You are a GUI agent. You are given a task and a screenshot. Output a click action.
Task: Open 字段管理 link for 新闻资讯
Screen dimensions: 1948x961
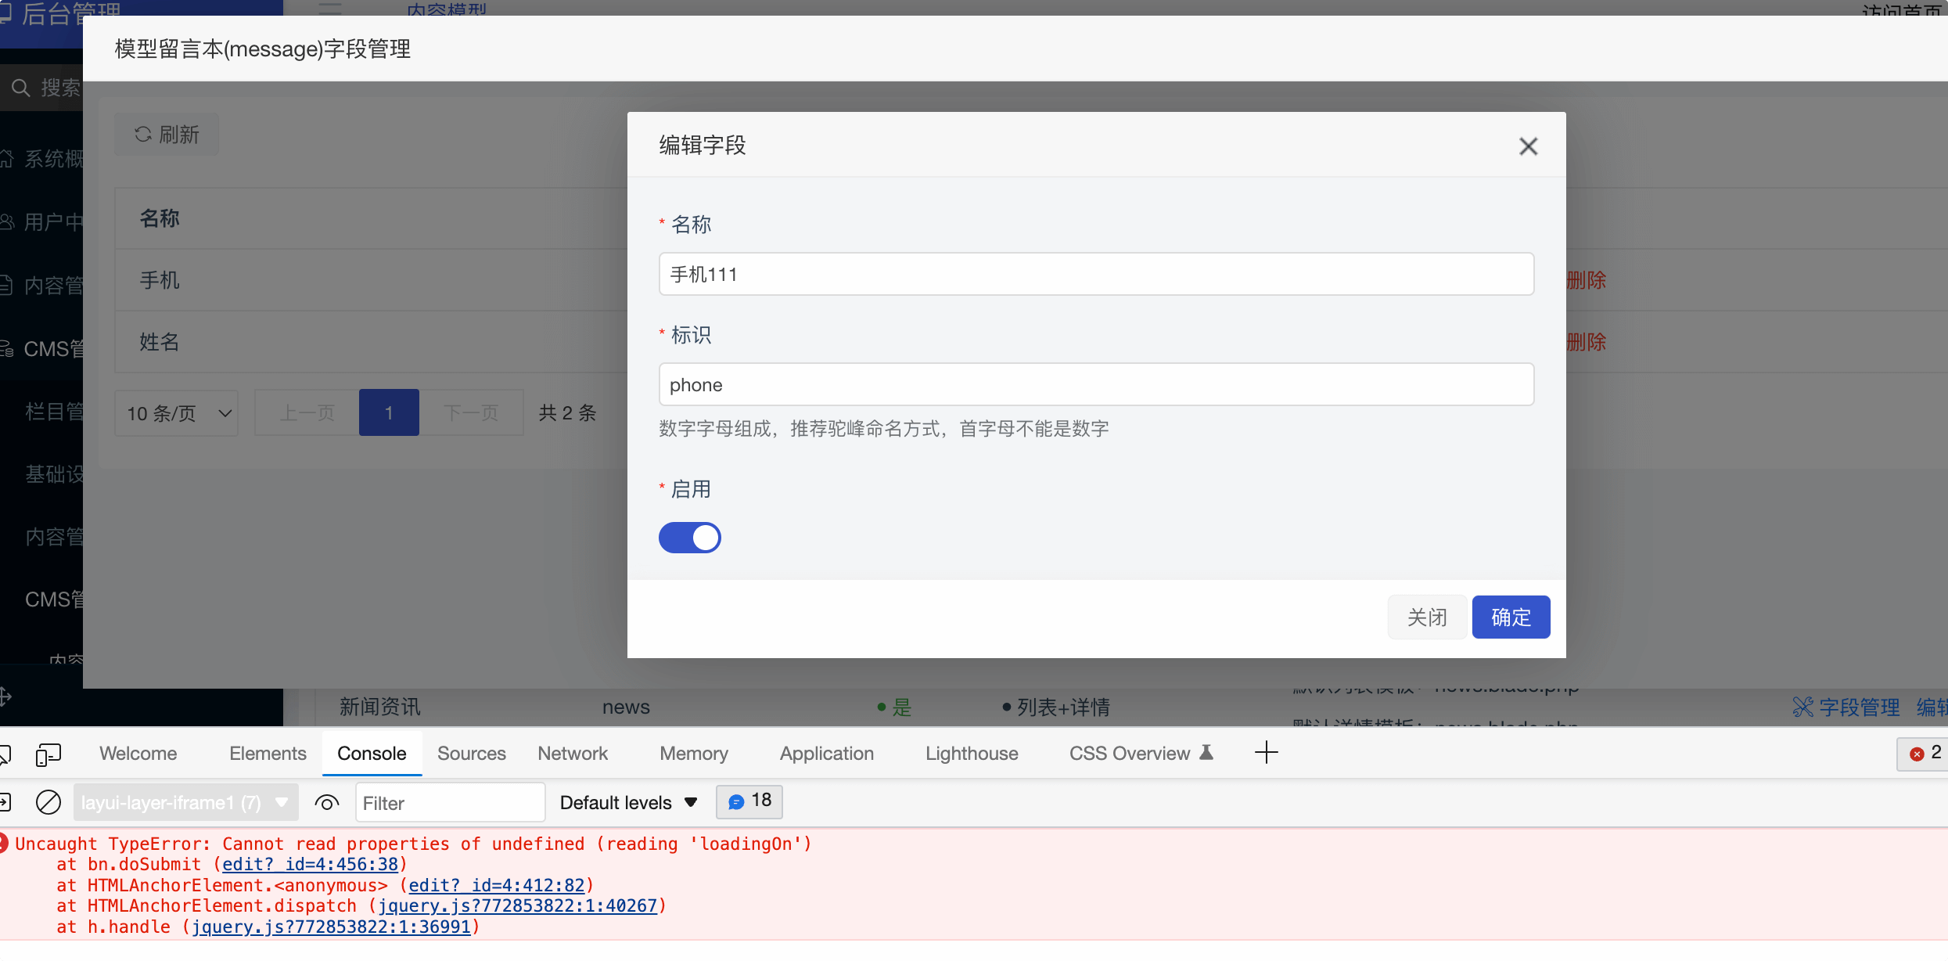coord(1846,707)
